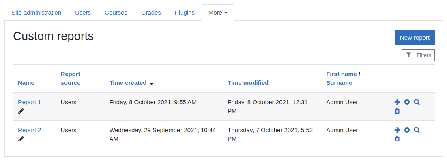Sort by Report source column header
The image size is (447, 160).
[x=71, y=78]
